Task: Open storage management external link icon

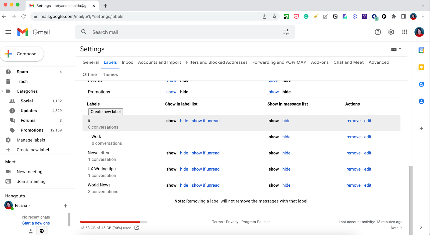Action: (x=137, y=228)
